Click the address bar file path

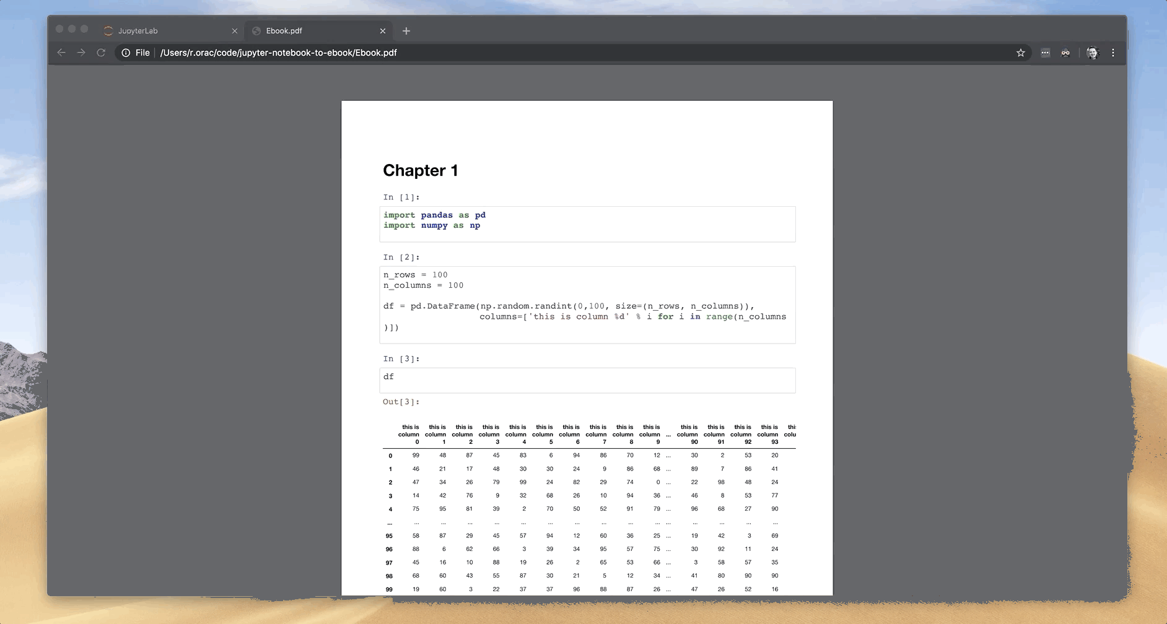click(278, 53)
